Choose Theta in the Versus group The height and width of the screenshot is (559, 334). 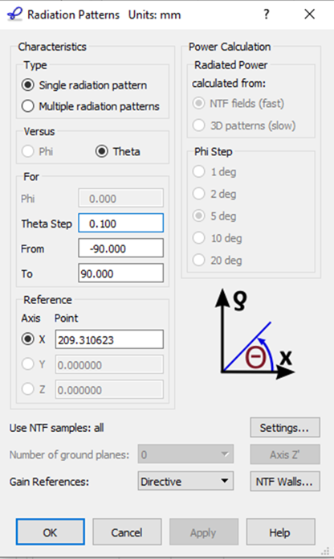[118, 151]
